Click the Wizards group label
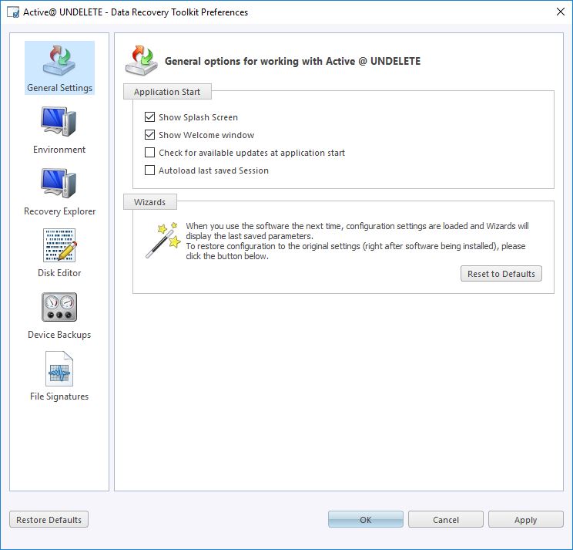This screenshot has width=573, height=550. (150, 202)
